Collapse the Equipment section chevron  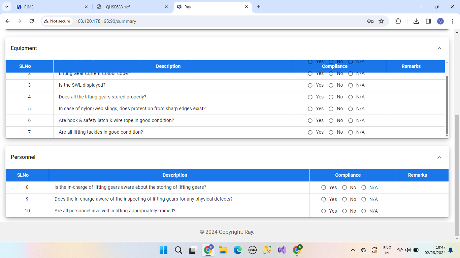coord(439,48)
